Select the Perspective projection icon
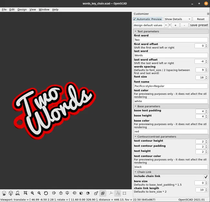 click(96, 193)
